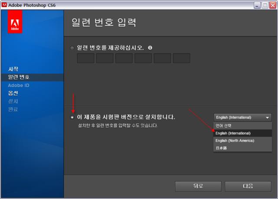
Task: Click the Adobe ID step in the sidebar
Action: point(19,85)
